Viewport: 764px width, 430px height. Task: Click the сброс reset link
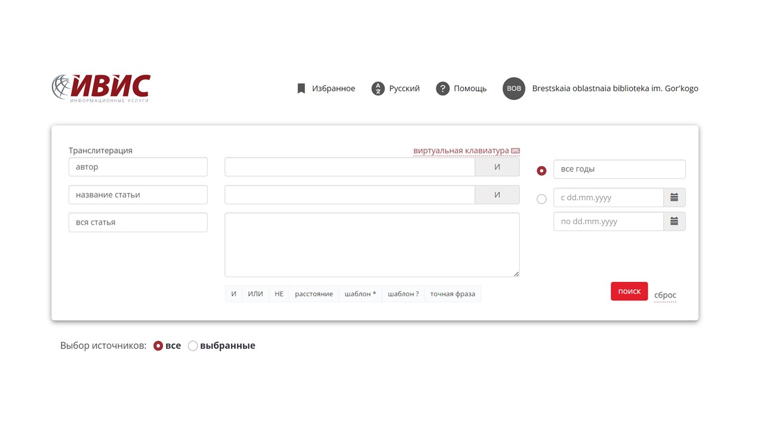point(665,295)
